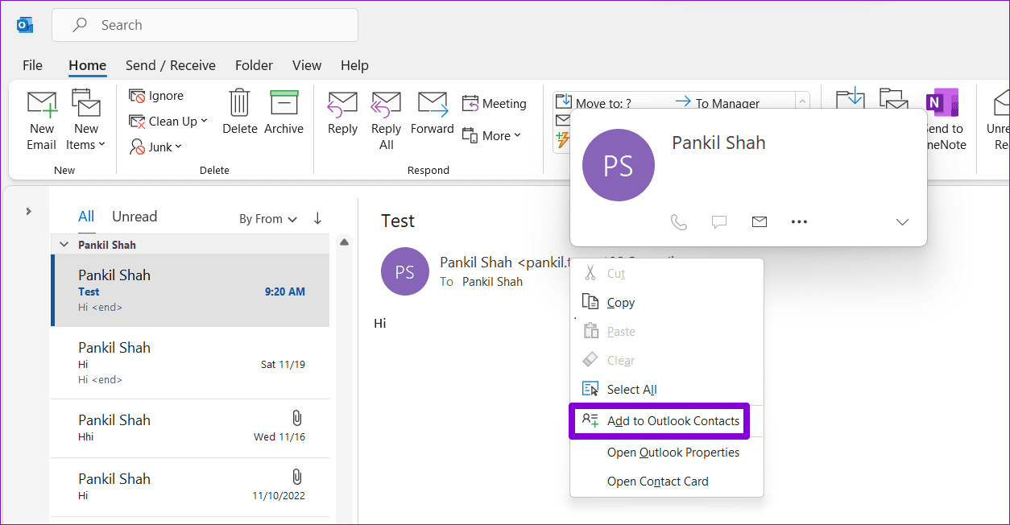Select the Move to: ? quick step
Viewport: 1010px width, 525px height.
pyautogui.click(x=594, y=102)
